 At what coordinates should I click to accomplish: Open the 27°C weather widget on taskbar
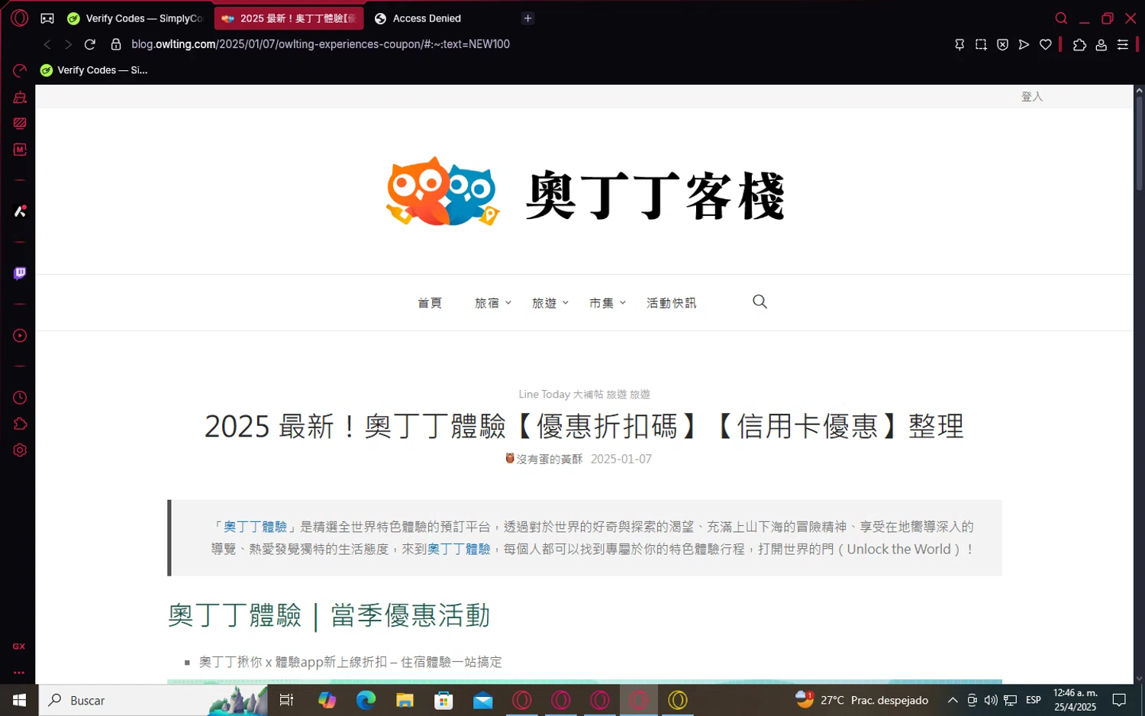click(862, 700)
